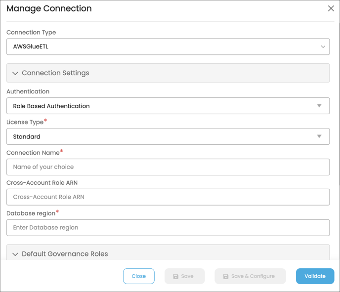Focus the Cross-Account Role ARN input
This screenshot has height=292, width=340.
pyautogui.click(x=168, y=197)
